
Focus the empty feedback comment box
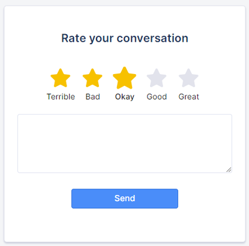125,143
